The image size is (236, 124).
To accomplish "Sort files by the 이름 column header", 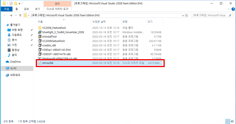I will (40, 22).
